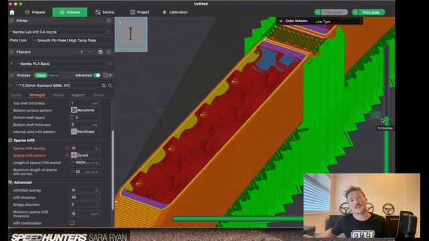Open the Length of sparse infill anchor dropdown
Screen dimensions: 429x241
tap(85, 163)
